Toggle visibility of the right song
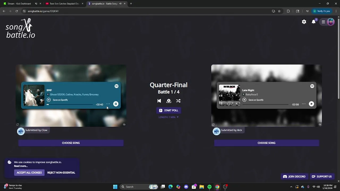 pyautogui.click(x=320, y=124)
